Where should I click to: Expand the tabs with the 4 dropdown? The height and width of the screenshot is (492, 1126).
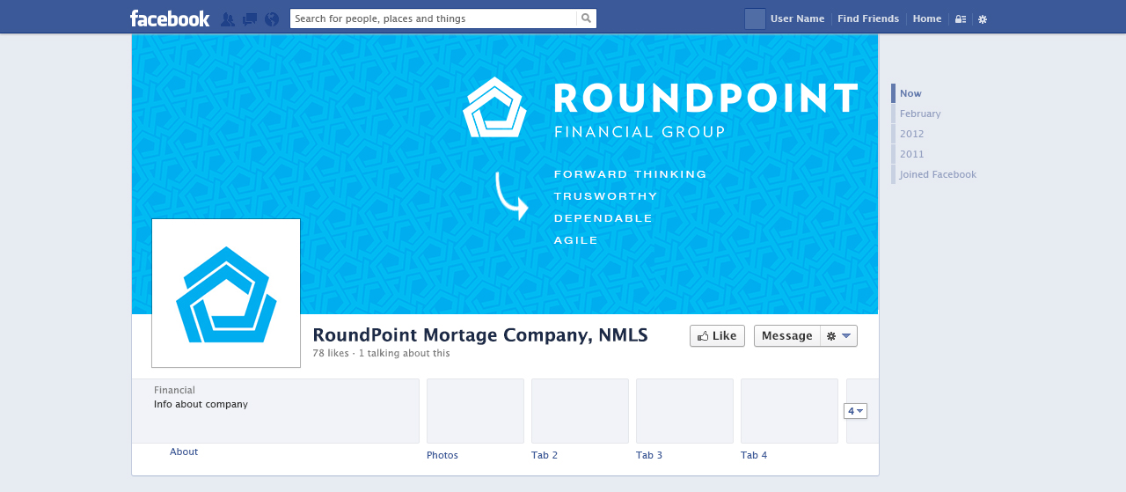(x=855, y=411)
